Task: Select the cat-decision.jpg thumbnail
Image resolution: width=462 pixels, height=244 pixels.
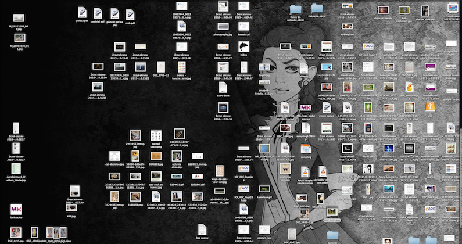Action: coord(114,156)
